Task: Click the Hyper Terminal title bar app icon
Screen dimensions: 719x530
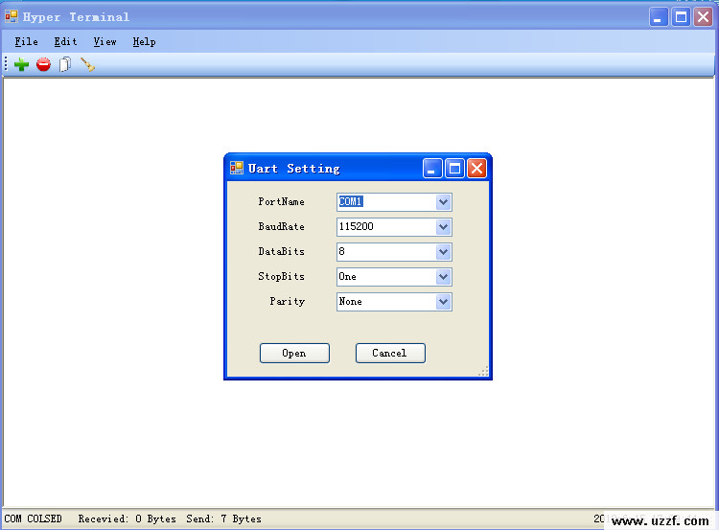Action: pyautogui.click(x=11, y=17)
